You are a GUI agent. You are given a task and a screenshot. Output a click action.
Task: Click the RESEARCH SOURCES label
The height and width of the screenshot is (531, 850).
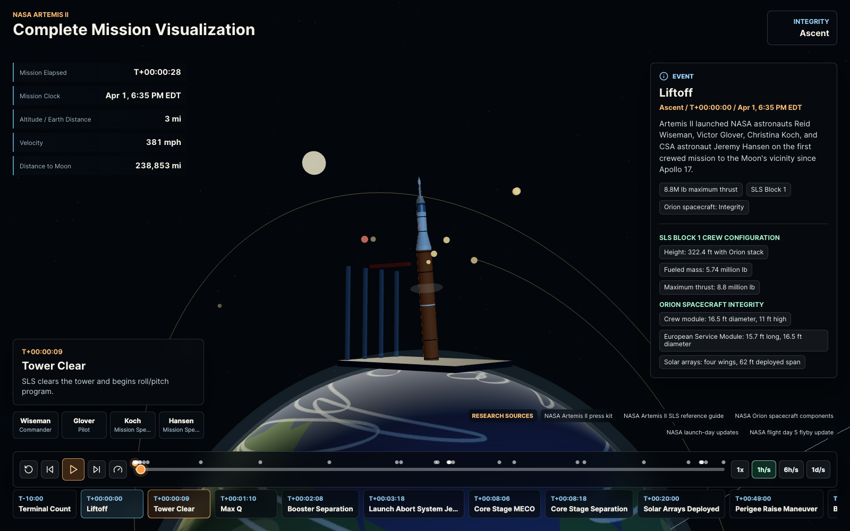503,416
